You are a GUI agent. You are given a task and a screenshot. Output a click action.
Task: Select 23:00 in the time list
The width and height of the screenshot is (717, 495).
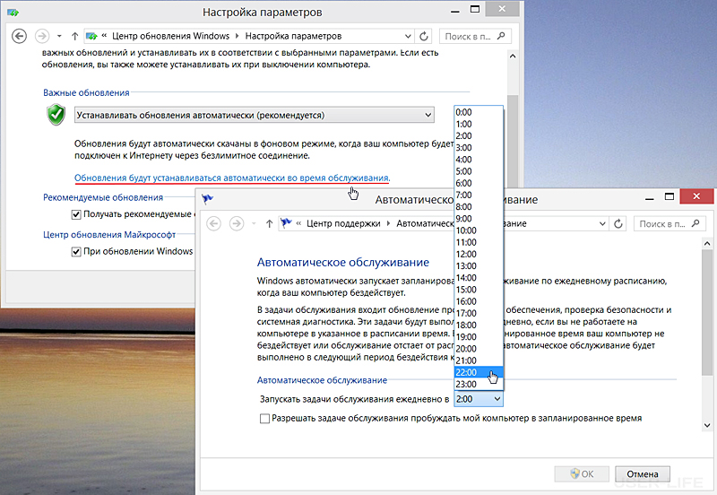pyautogui.click(x=479, y=385)
